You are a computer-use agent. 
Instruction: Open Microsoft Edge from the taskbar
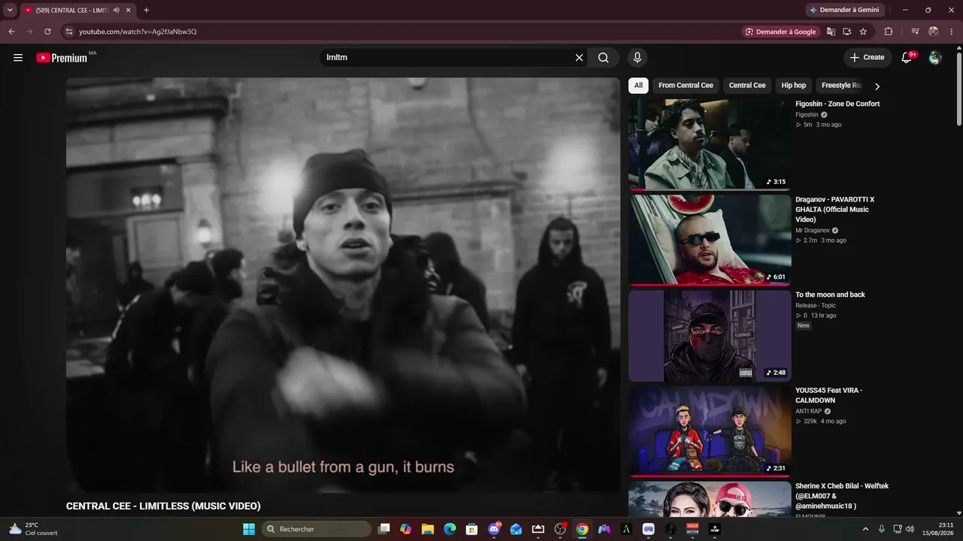pos(450,529)
